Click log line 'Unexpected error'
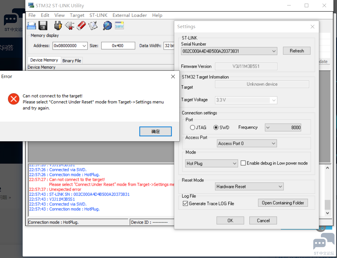 pos(55,189)
